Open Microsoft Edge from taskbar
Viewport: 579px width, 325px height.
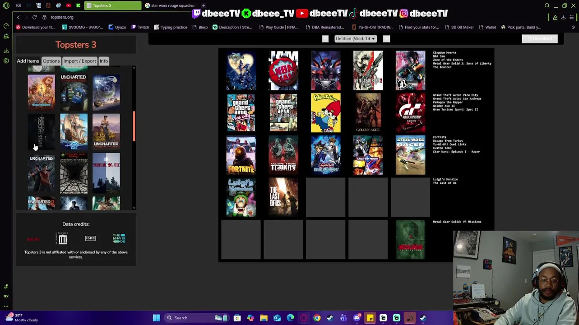pos(290,318)
